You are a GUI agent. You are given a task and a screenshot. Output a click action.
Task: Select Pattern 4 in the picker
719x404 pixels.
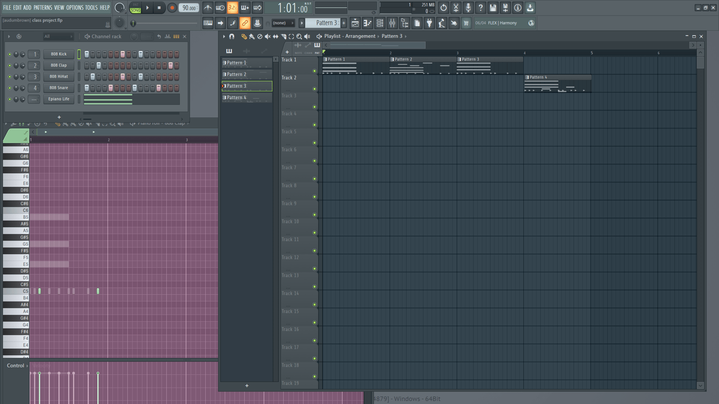247,97
